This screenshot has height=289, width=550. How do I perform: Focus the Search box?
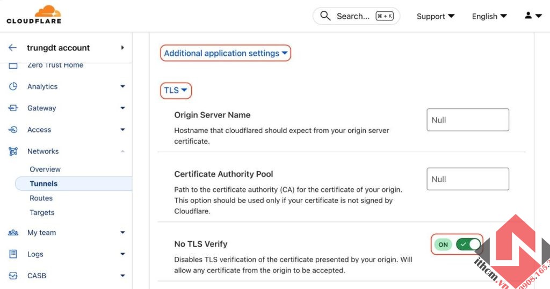(356, 16)
